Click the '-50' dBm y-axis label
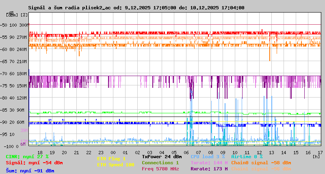This screenshot has height=174, width=325. coord(4,25)
